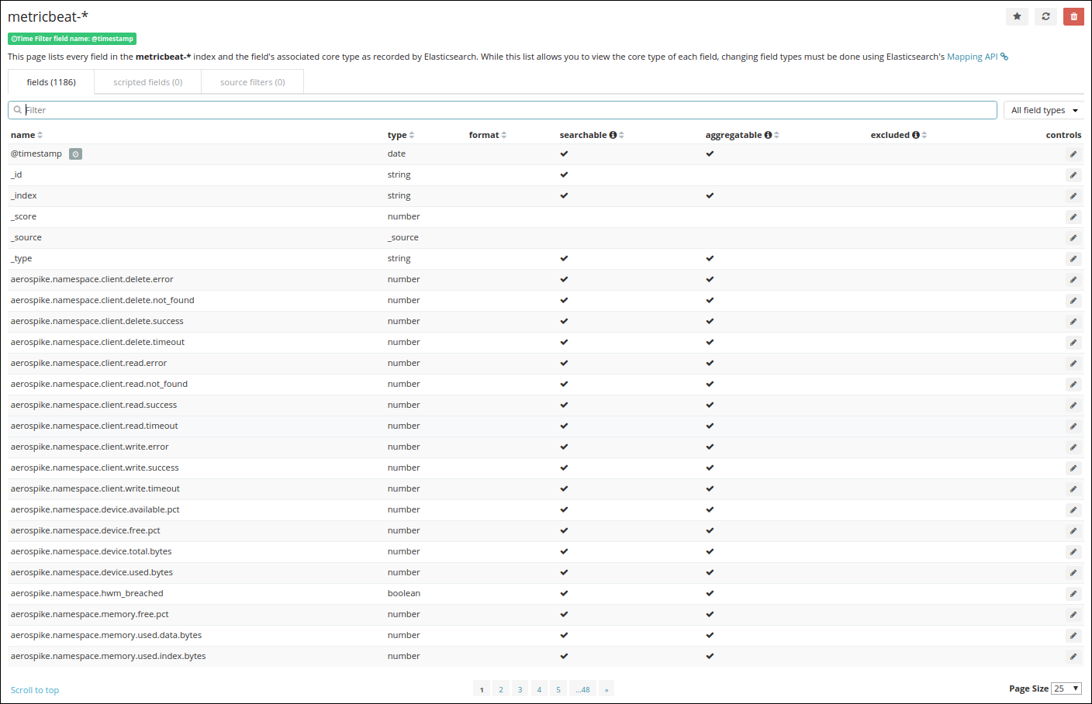This screenshot has height=704, width=1092.
Task: Edit aerospike.namespace.client.delete.success field
Action: click(1073, 322)
